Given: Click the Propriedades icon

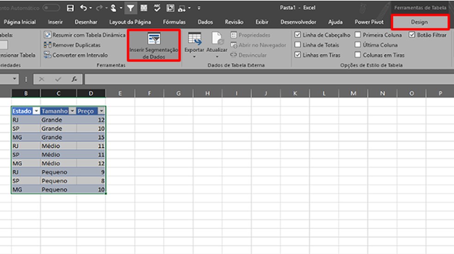Looking at the screenshot, I should click(x=233, y=35).
